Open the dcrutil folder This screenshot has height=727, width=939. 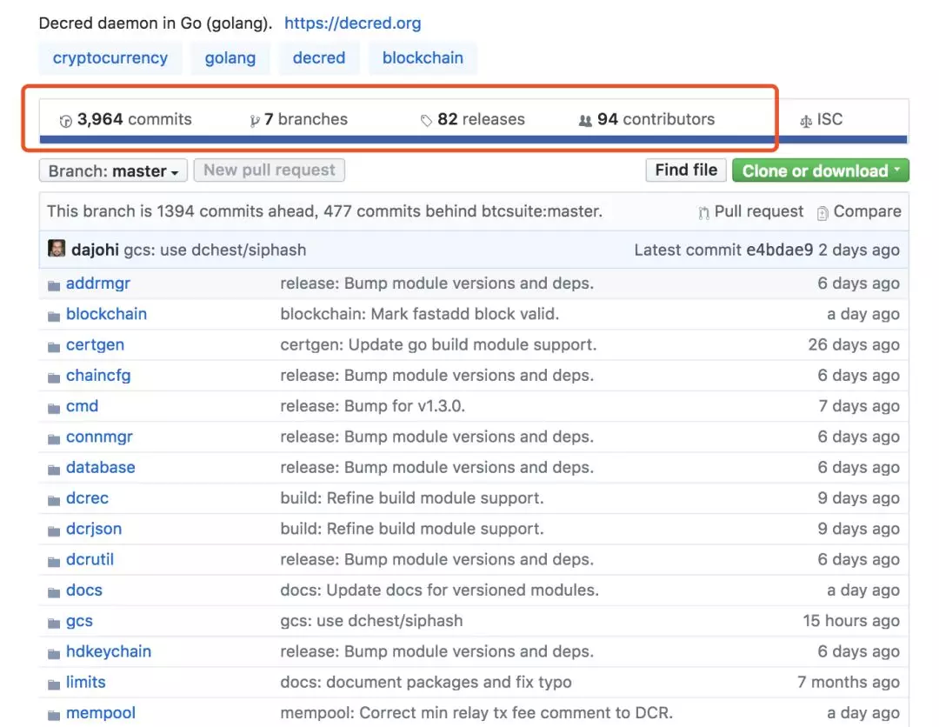coord(90,559)
